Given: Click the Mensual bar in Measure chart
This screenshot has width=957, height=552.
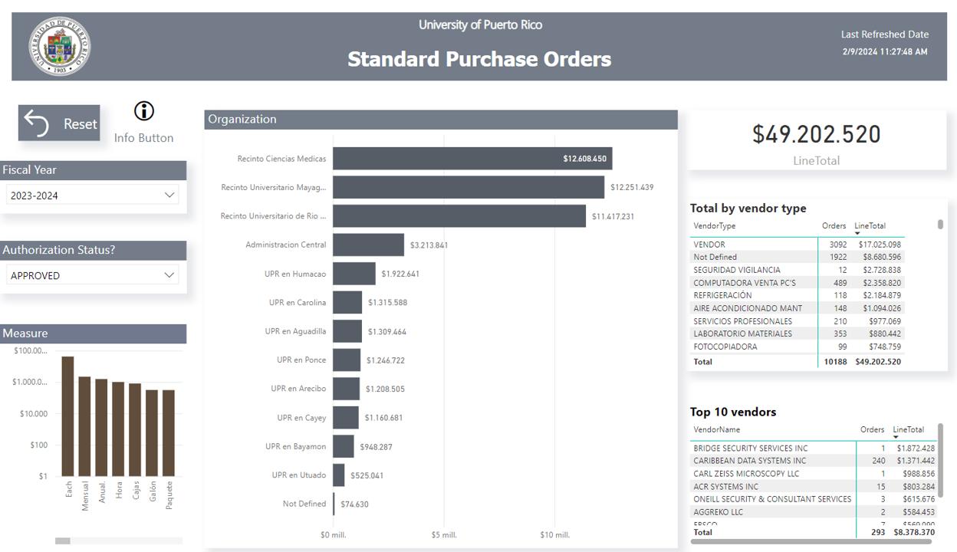Looking at the screenshot, I should tap(85, 426).
